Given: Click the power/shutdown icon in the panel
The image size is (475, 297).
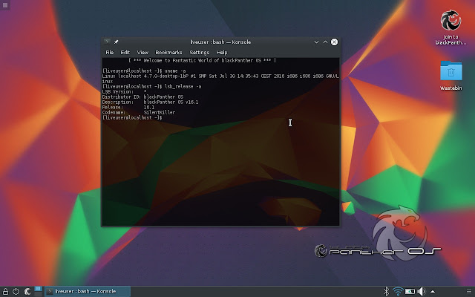Looking at the screenshot, I should point(16,292).
